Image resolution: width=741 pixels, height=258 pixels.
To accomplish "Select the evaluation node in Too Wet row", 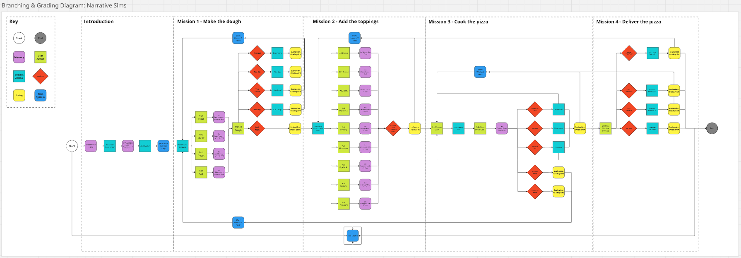I will (296, 53).
